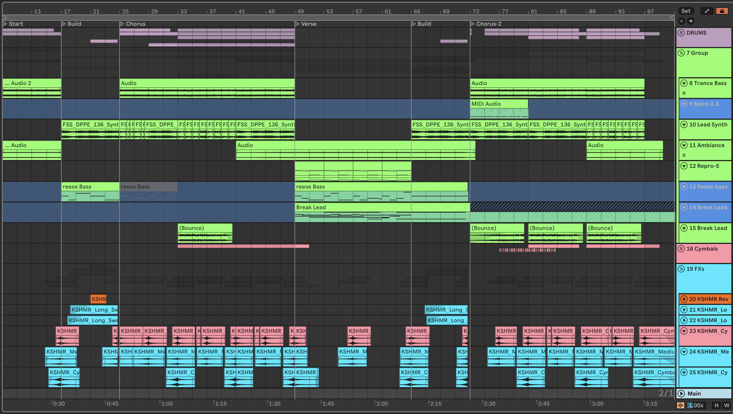Collapse the 13 Reese bass track
733x414 pixels.
tap(684, 187)
